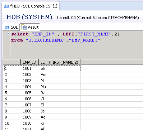
Task: Click the Ki value cell
Action: pyautogui.click(x=60, y=123)
